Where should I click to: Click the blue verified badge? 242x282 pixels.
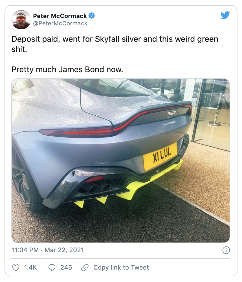(92, 16)
